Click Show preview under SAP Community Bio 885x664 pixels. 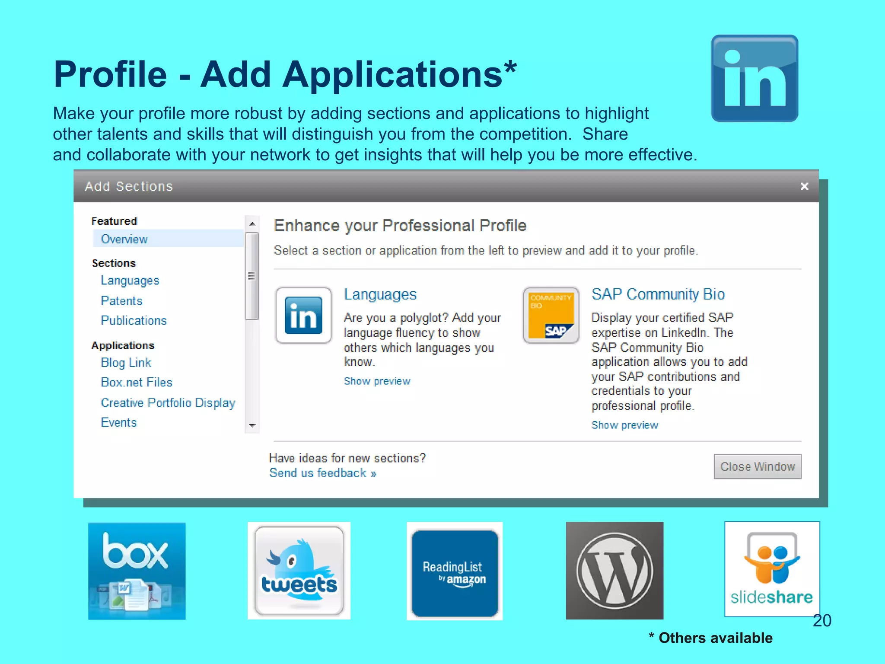(624, 425)
